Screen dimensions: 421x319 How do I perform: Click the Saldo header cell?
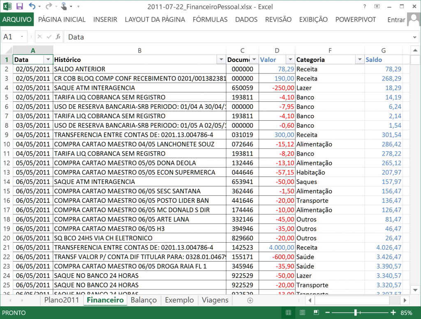(384, 60)
